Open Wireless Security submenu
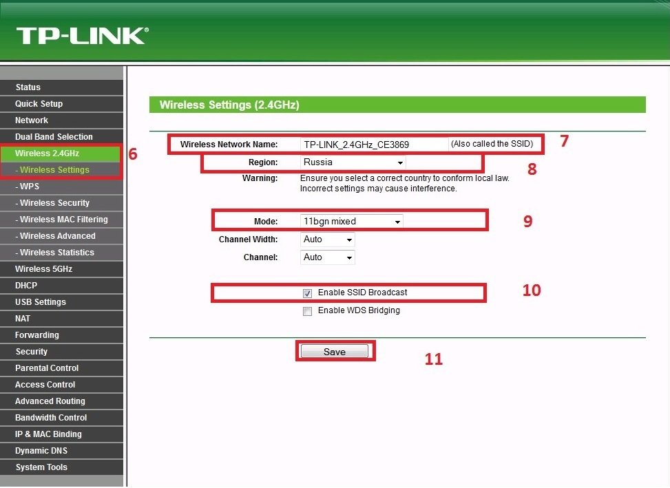The width and height of the screenshot is (670, 488). tap(54, 203)
